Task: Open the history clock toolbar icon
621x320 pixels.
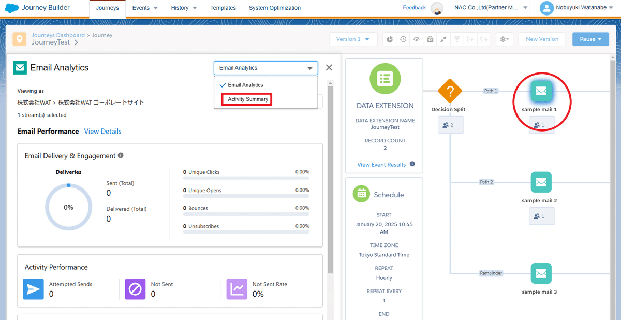Action: 403,39
